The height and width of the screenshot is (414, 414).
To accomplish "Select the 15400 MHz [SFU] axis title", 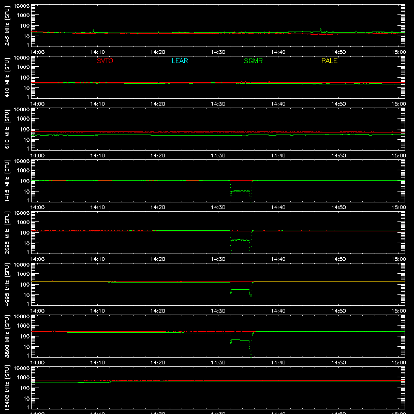I will (7, 388).
